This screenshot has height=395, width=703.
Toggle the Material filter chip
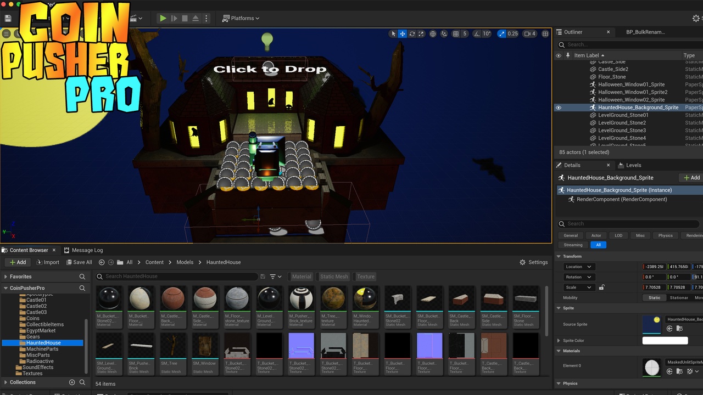click(x=302, y=276)
